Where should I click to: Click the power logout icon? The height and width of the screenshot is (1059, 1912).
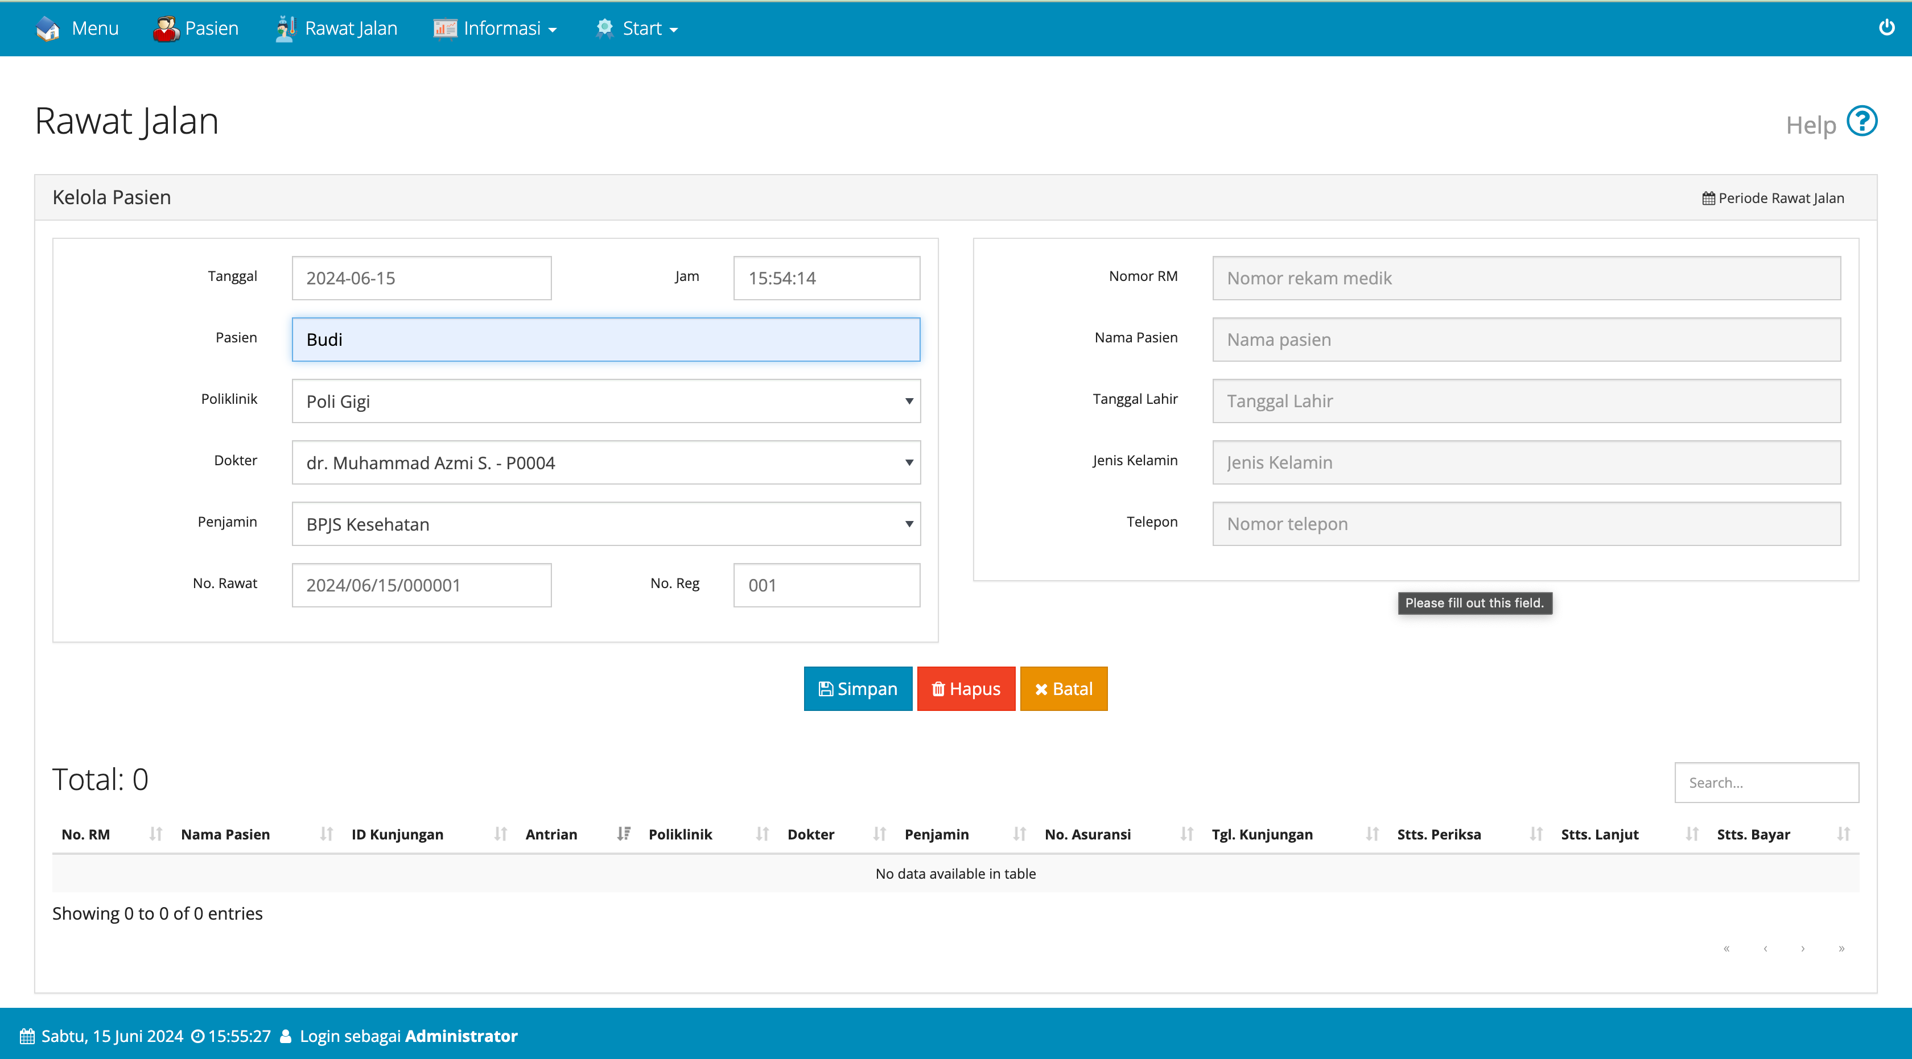1886,28
